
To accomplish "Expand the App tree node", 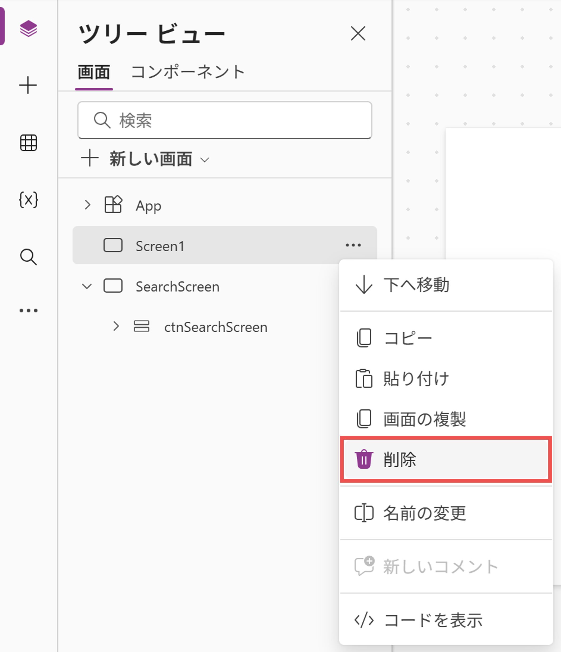I will [87, 205].
